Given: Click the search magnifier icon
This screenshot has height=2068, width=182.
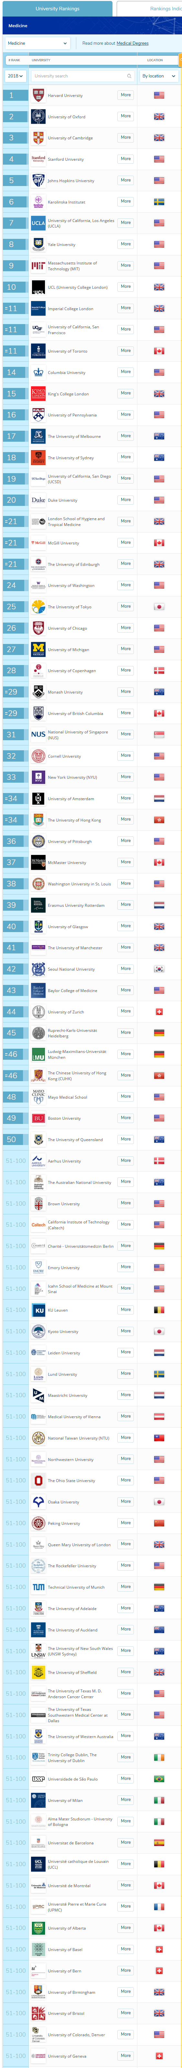Looking at the screenshot, I should click(x=128, y=76).
